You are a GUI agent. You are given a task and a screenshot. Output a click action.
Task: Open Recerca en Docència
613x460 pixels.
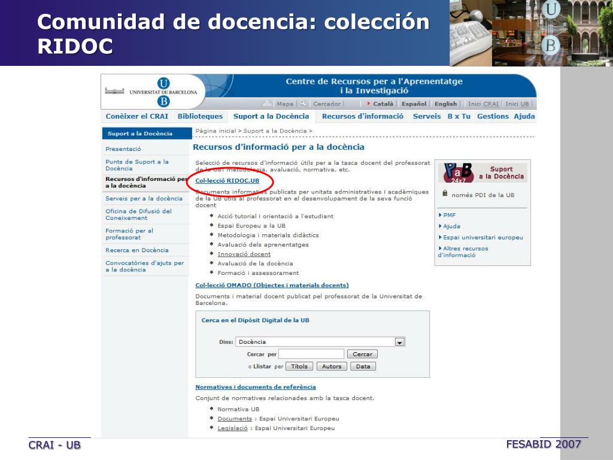pos(137,250)
